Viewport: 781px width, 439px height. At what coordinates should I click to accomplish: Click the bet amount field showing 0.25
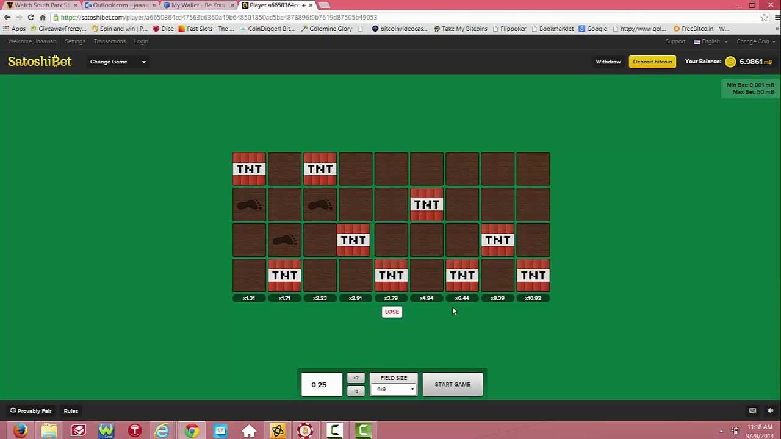pos(322,385)
